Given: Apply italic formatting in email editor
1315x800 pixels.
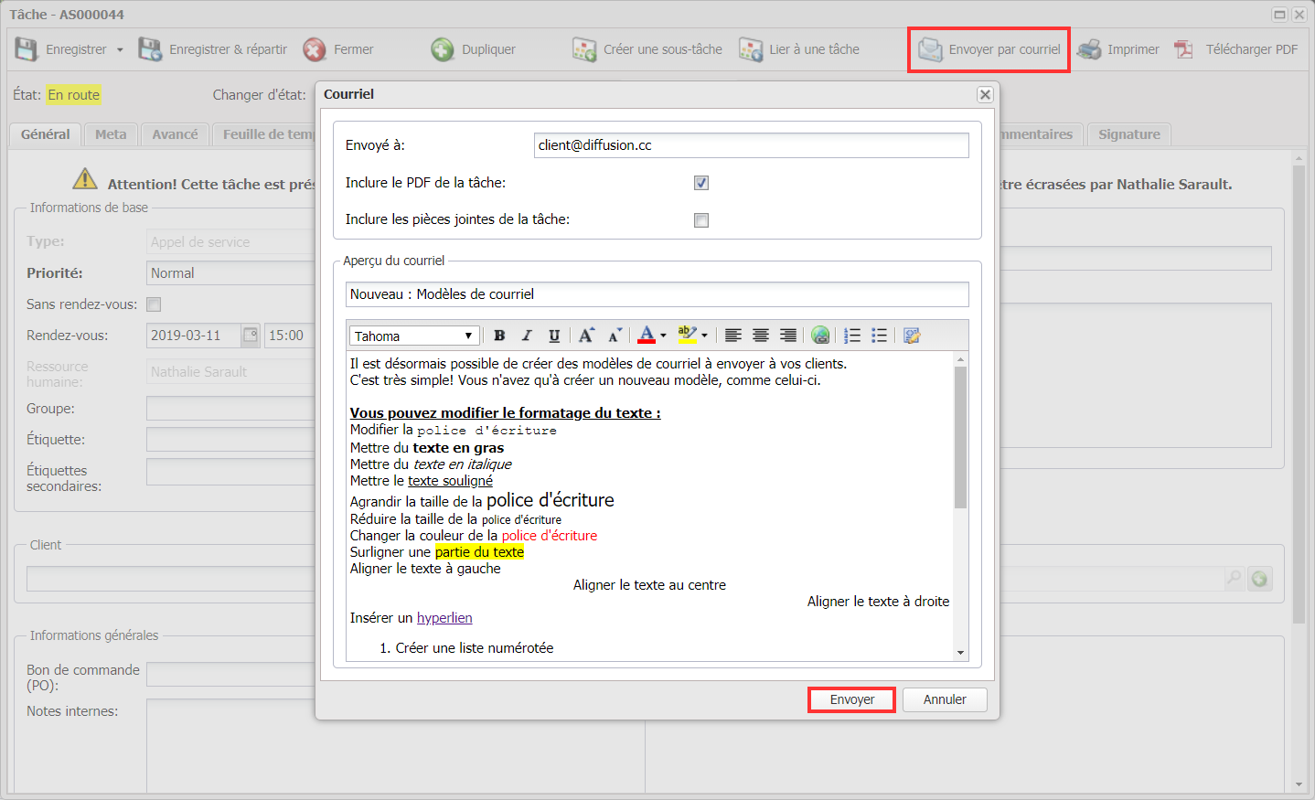Looking at the screenshot, I should tap(527, 336).
